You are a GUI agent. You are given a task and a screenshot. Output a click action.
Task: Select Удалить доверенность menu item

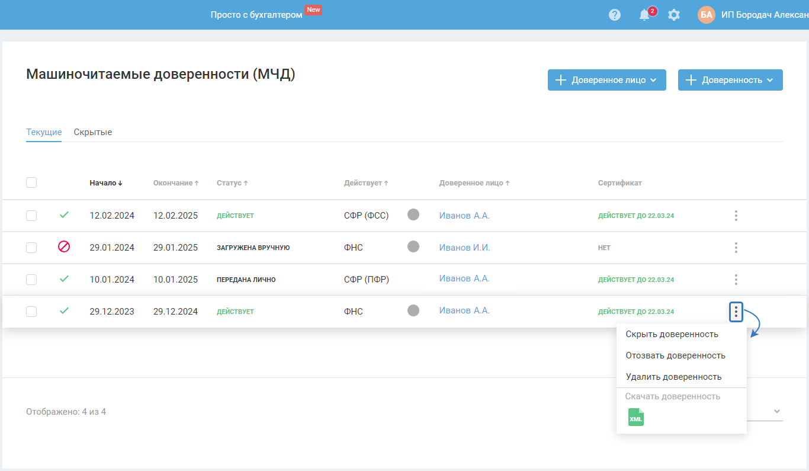click(673, 377)
